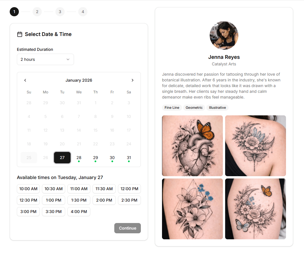Jump to step 2 in progress indicator
Image resolution: width=304 pixels, height=253 pixels.
click(x=37, y=12)
